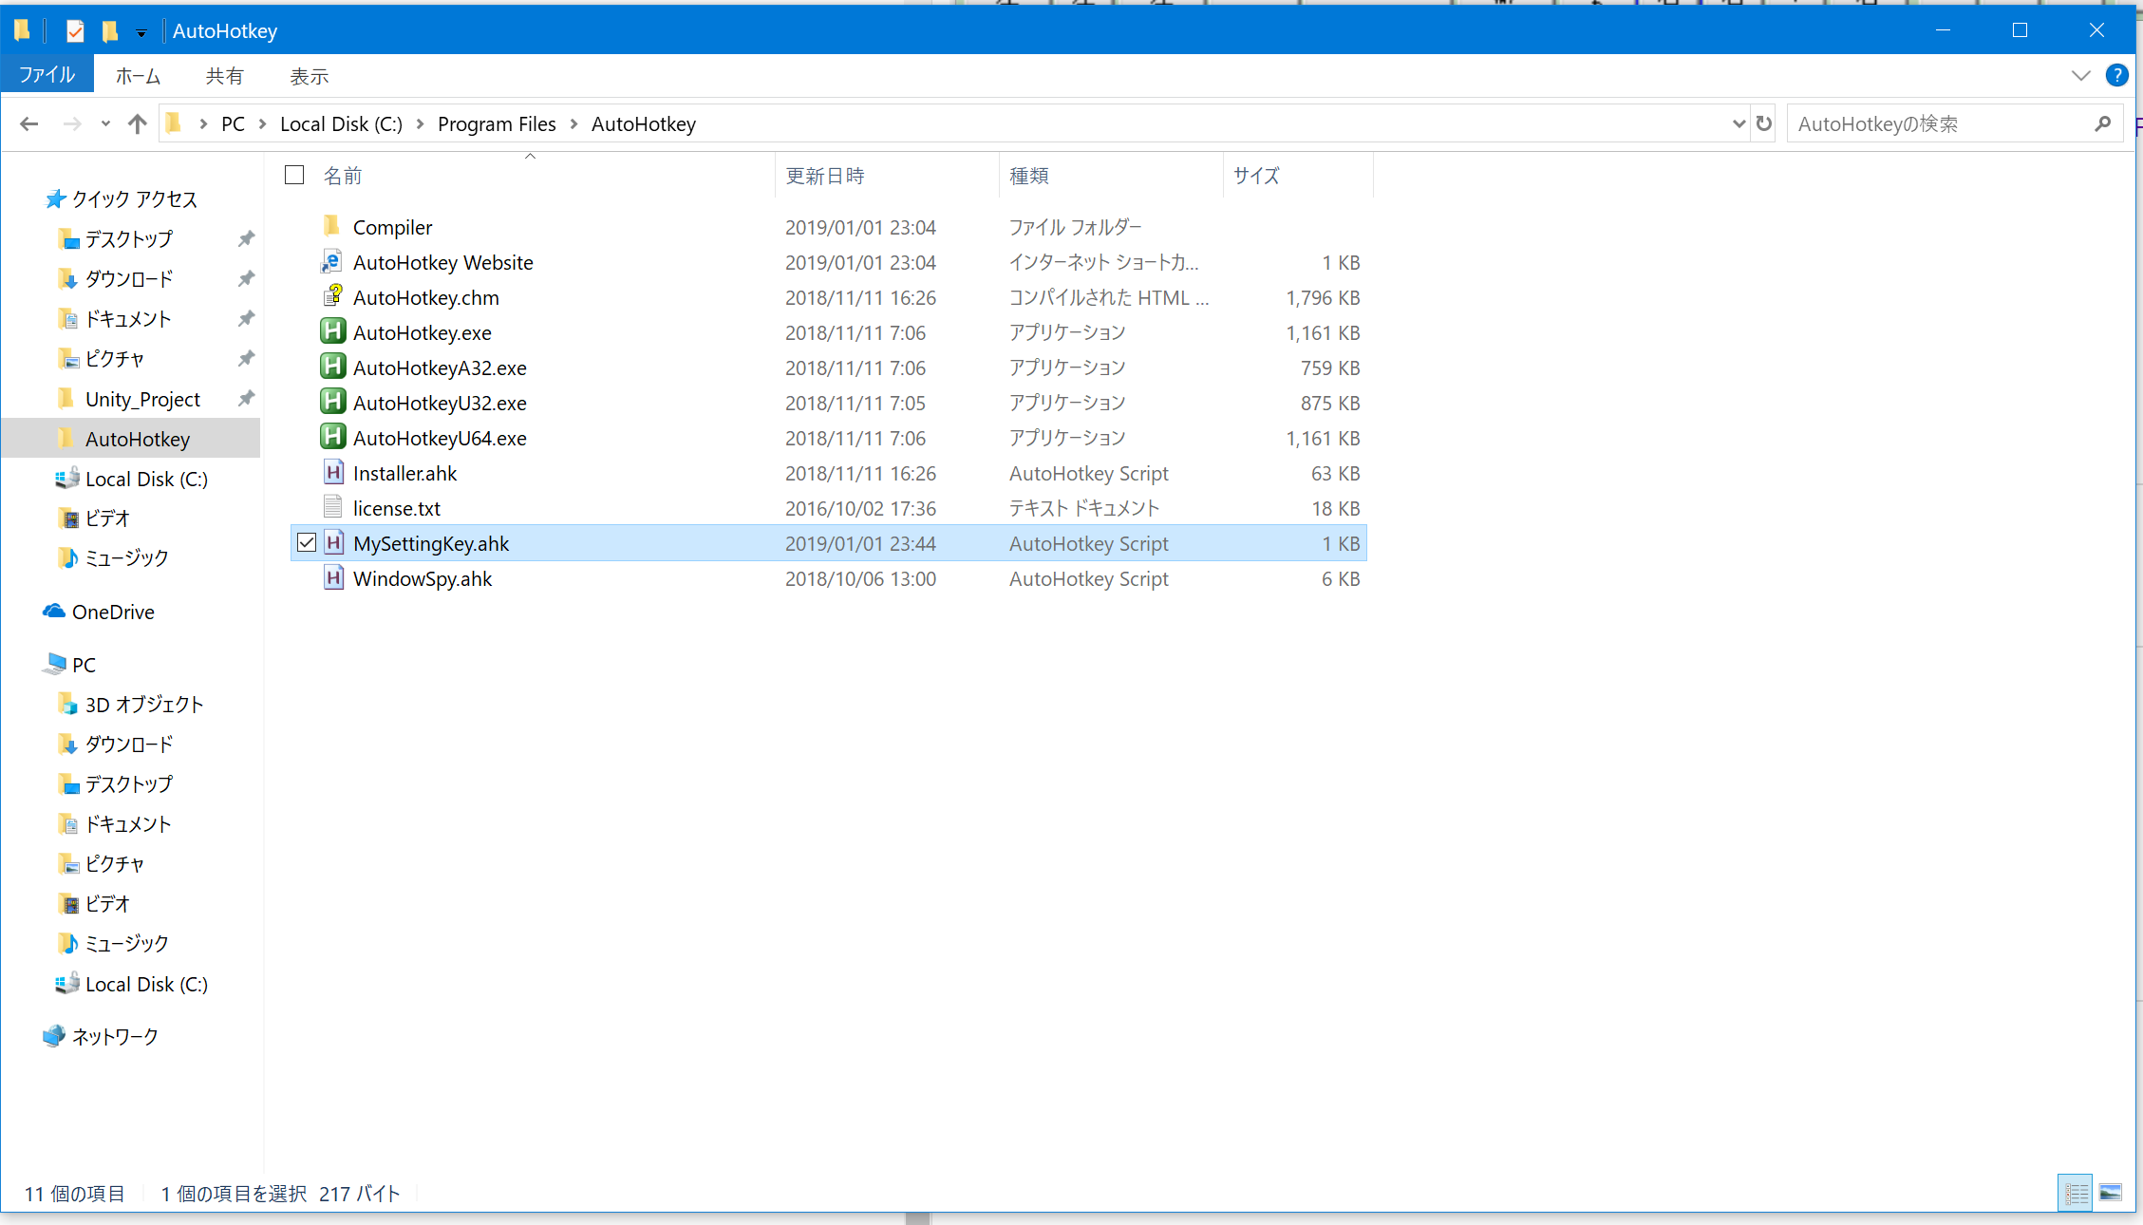This screenshot has height=1225, width=2143.
Task: Tick the select-all checkbox in header
Action: 294,175
